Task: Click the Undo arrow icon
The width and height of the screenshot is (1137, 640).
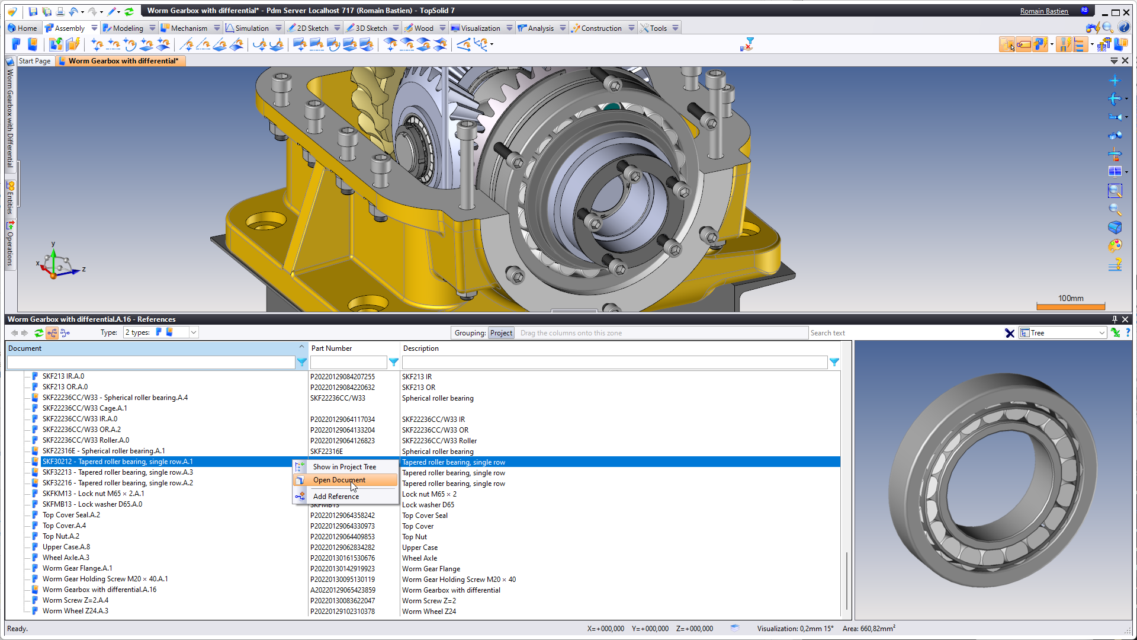Action: 73,11
